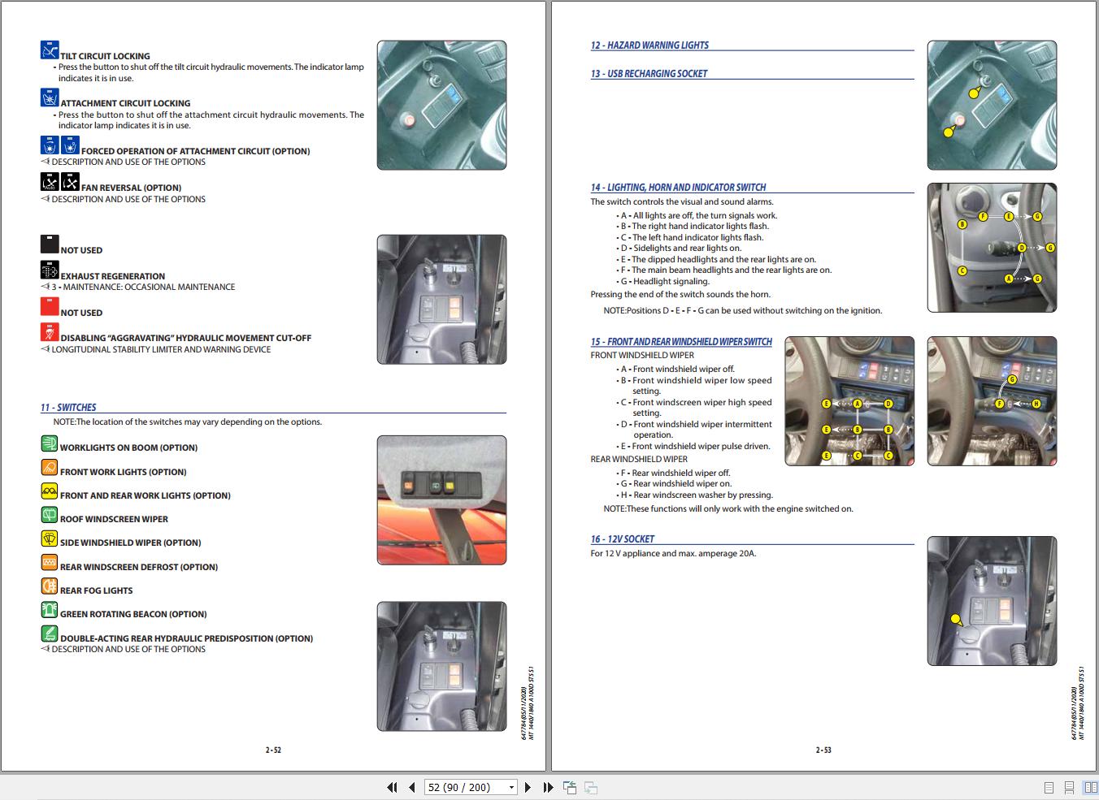Click page number 2-52 footer
This screenshot has width=1099, height=800.
tap(273, 750)
